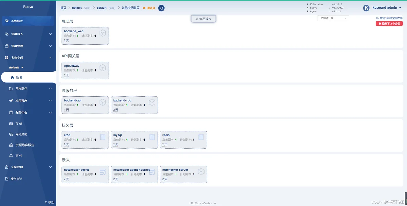Click the first [切换] switch link in breadcrumb
Image resolution: width=407 pixels, height=206 pixels.
tap(87, 8)
